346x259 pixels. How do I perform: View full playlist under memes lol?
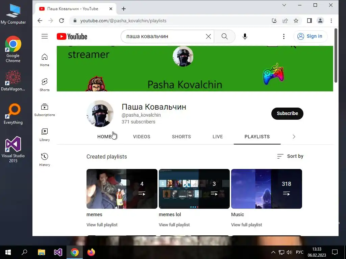pos(174,225)
